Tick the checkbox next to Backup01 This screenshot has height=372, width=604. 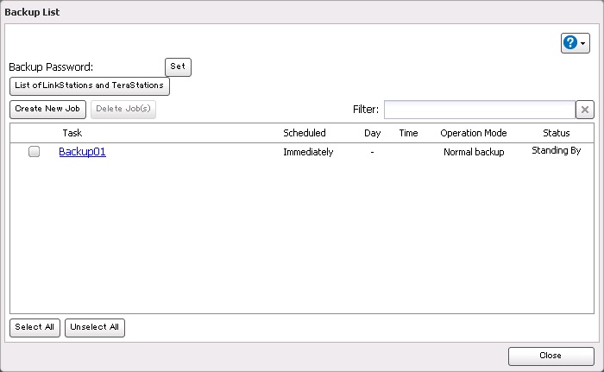35,152
